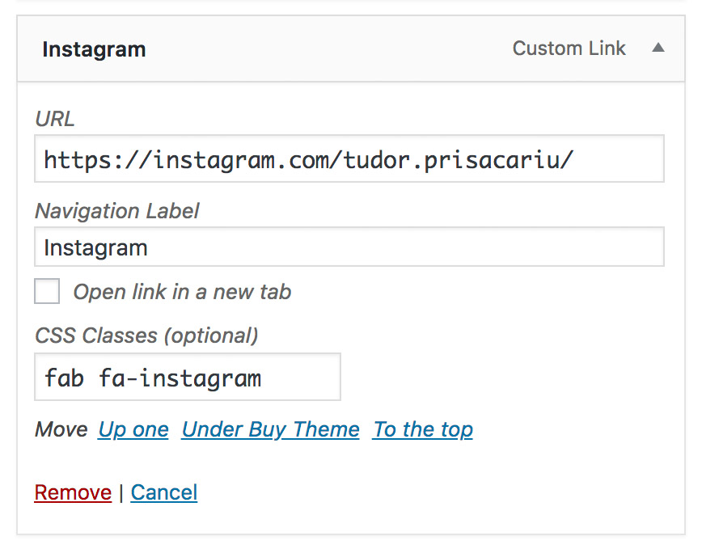Remove the Instagram menu item
The height and width of the screenshot is (553, 702).
[x=73, y=492]
